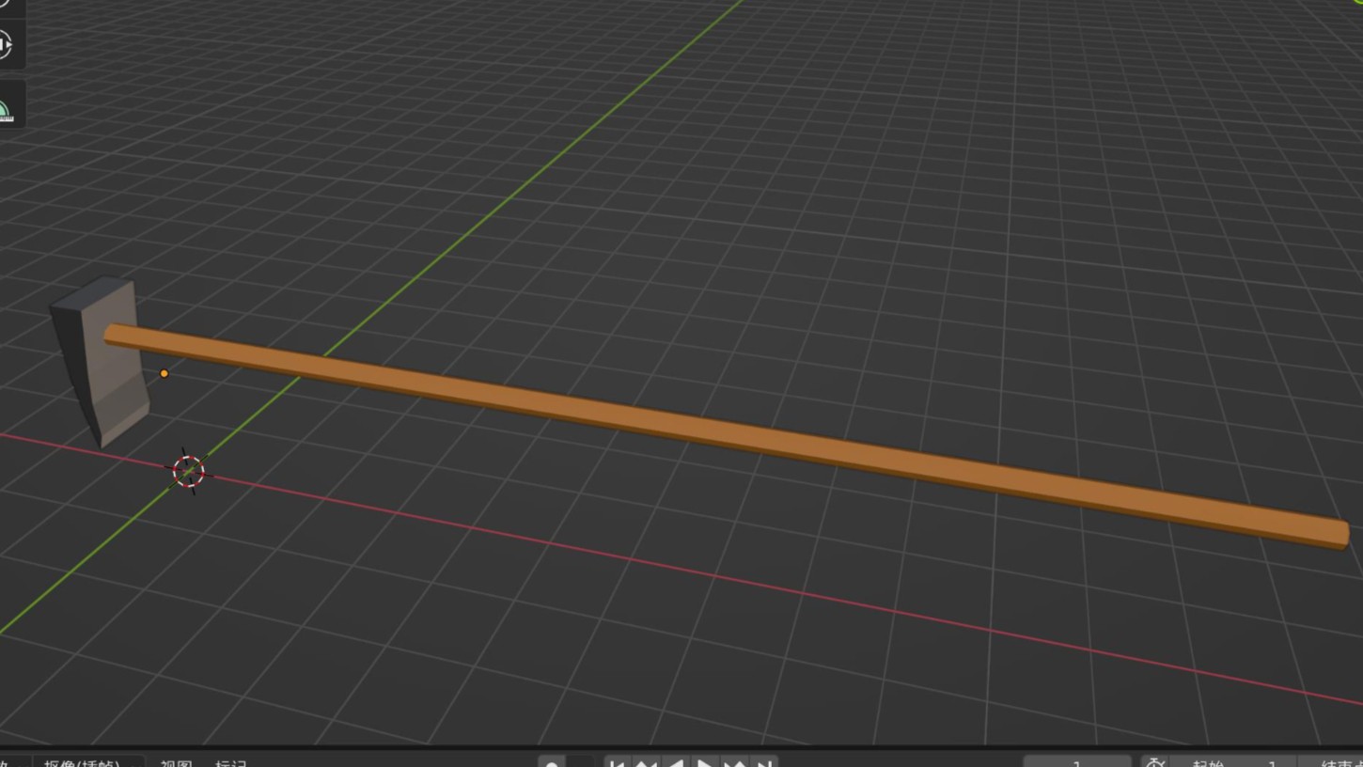
Task: Open the 抠像(插帧) keying dropdown
Action: coord(88,762)
